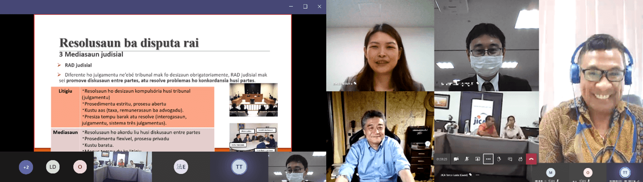Expand the +2 overflow participants bubble

26,167
